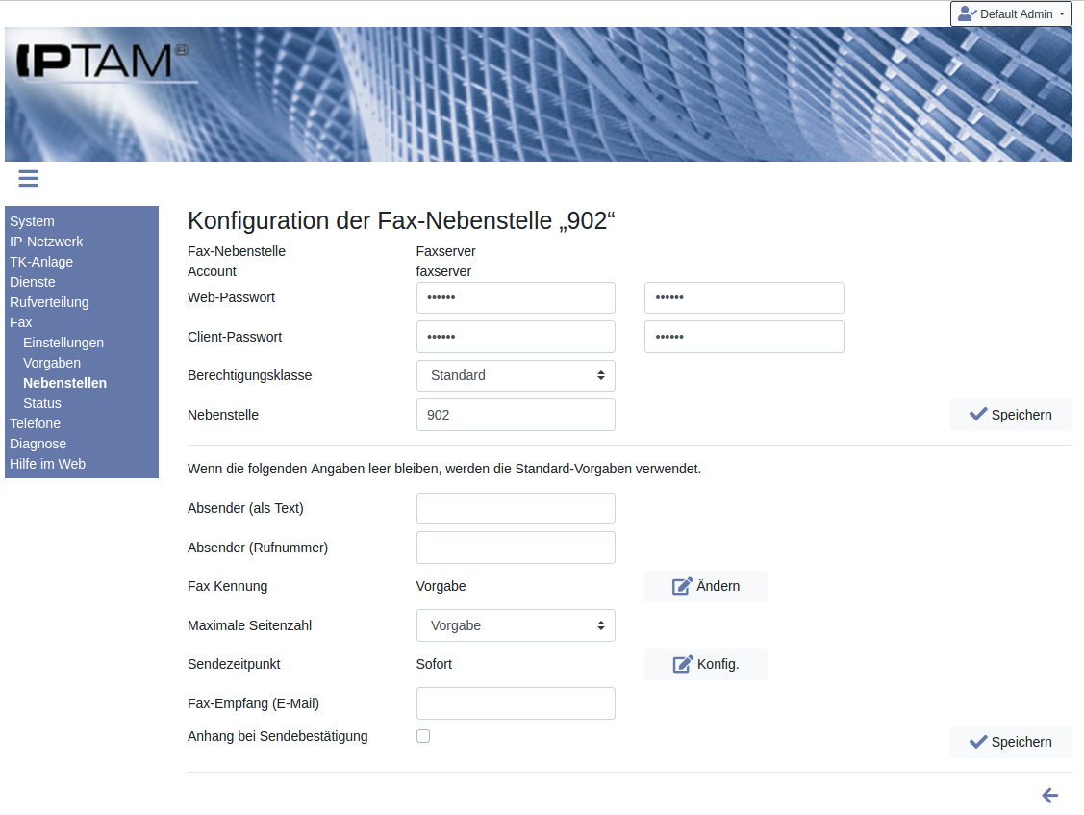Focus the Fax-Empfang (E-Mail) input field
1084x815 pixels.
coord(516,703)
